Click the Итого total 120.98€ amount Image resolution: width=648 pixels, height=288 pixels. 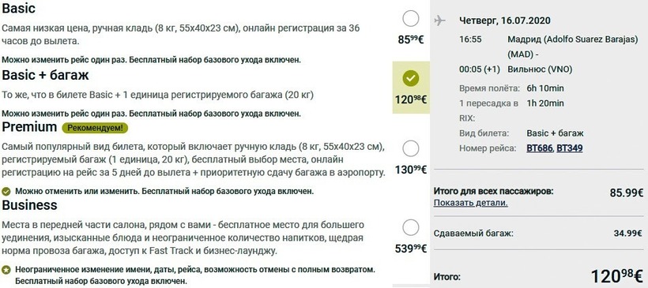point(616,276)
